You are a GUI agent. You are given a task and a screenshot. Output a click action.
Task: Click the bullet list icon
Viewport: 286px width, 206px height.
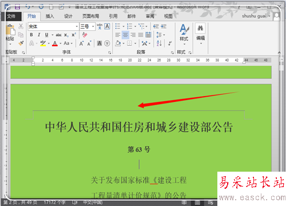[x=118, y=26]
